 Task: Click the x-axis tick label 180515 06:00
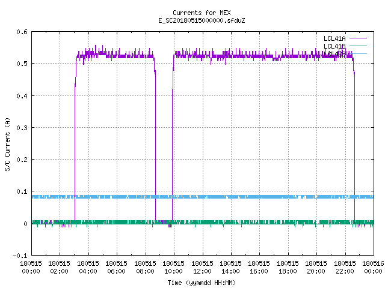[116, 268]
